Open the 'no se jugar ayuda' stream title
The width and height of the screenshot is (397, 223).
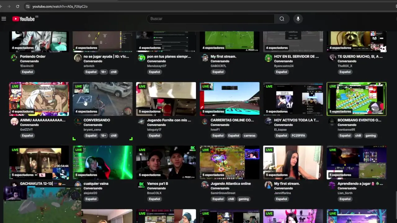(x=106, y=57)
